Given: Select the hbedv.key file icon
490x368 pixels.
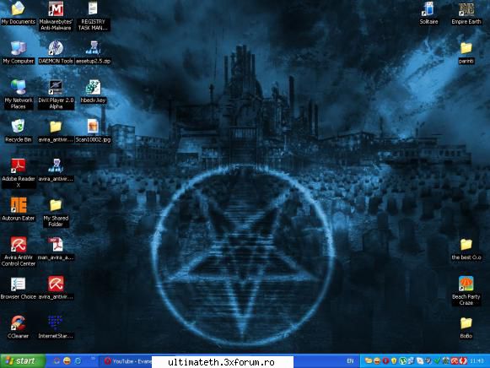Looking at the screenshot, I should pyautogui.click(x=93, y=91).
